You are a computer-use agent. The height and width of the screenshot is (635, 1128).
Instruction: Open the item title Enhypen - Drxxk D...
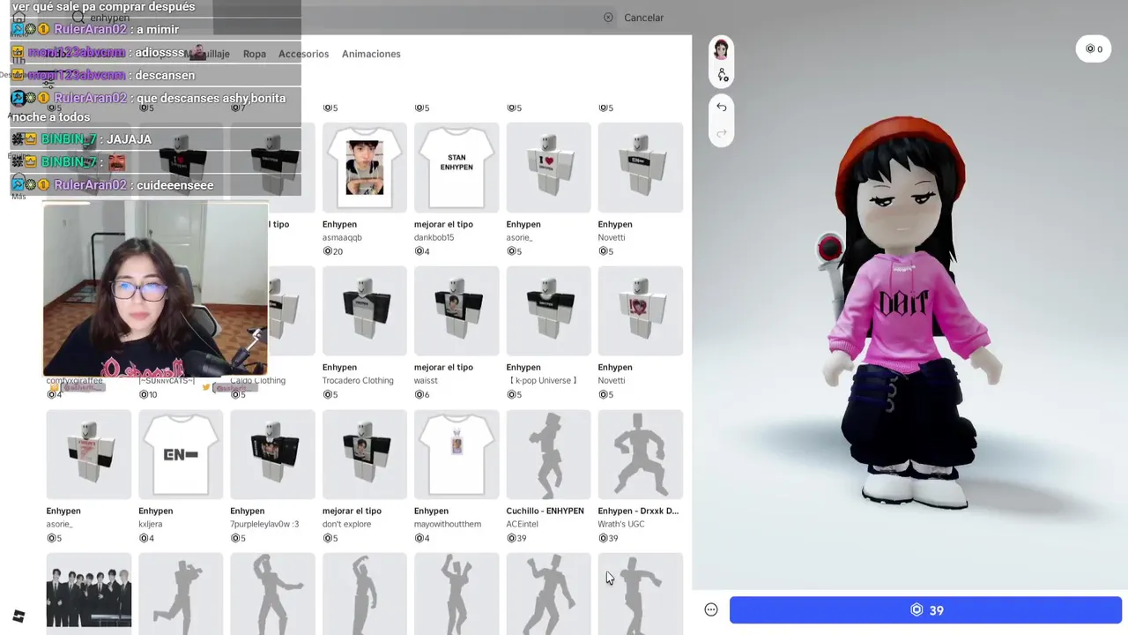[x=638, y=511]
